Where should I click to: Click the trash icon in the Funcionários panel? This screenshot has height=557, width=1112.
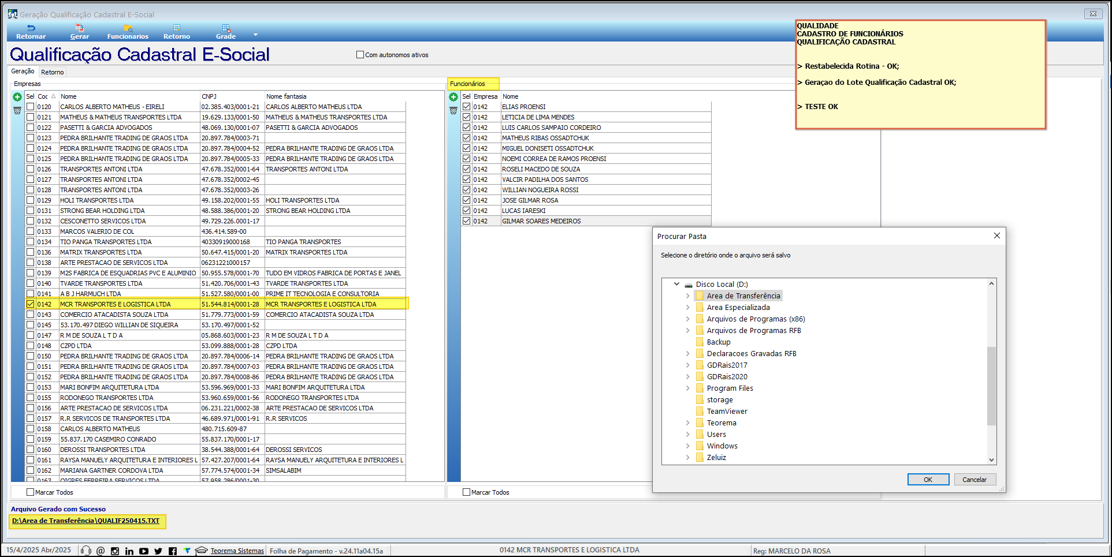point(453,110)
